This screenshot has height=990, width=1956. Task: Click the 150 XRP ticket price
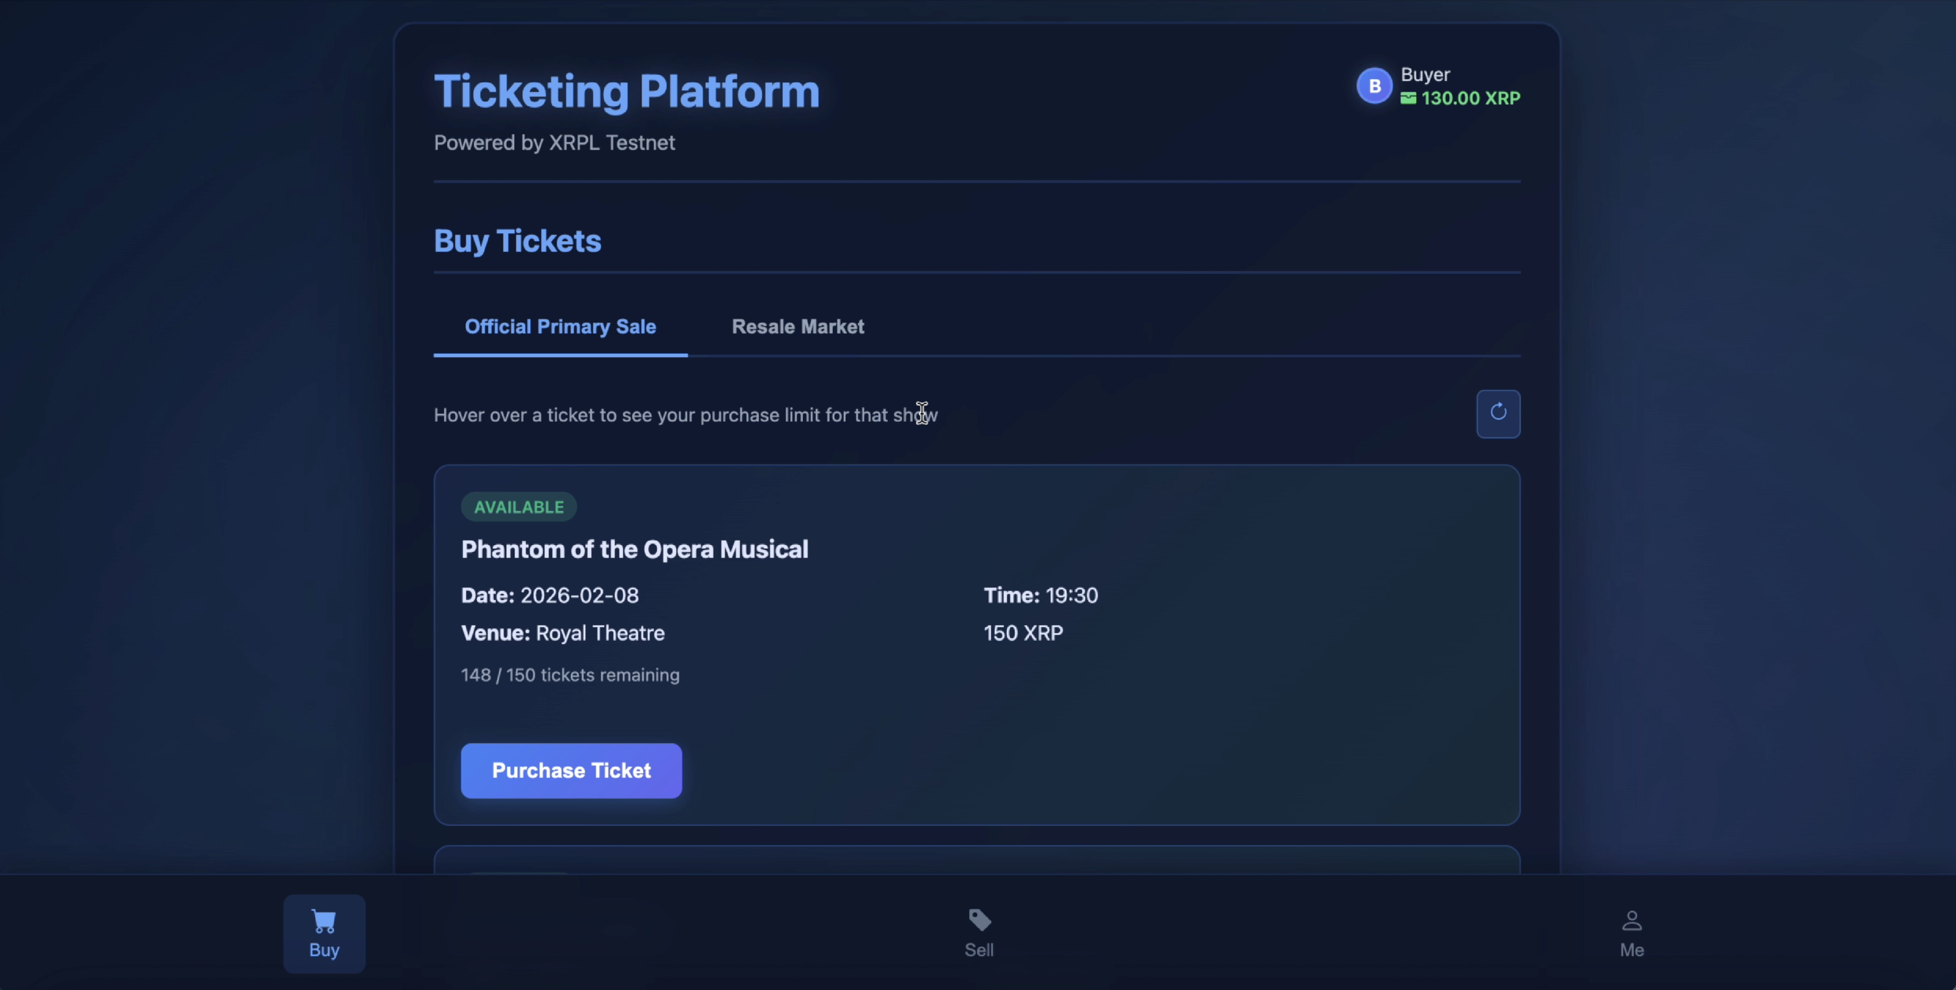(1023, 633)
